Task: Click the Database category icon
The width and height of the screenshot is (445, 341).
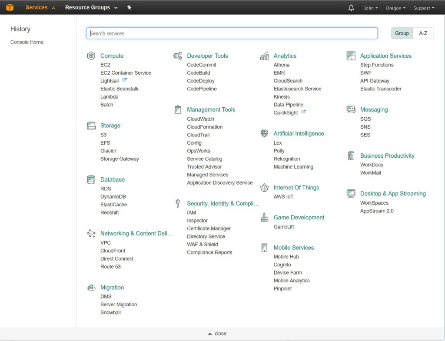Action: click(91, 179)
